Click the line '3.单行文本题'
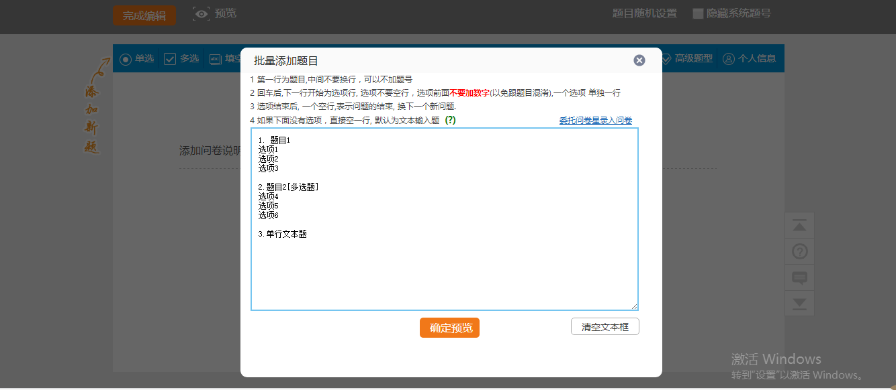The height and width of the screenshot is (390, 896). tap(282, 234)
